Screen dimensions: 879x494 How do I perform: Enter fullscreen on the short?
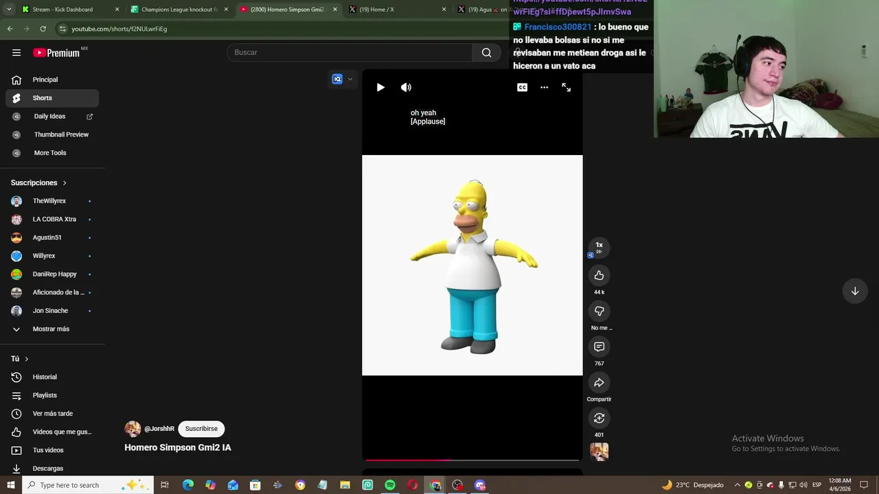point(566,87)
